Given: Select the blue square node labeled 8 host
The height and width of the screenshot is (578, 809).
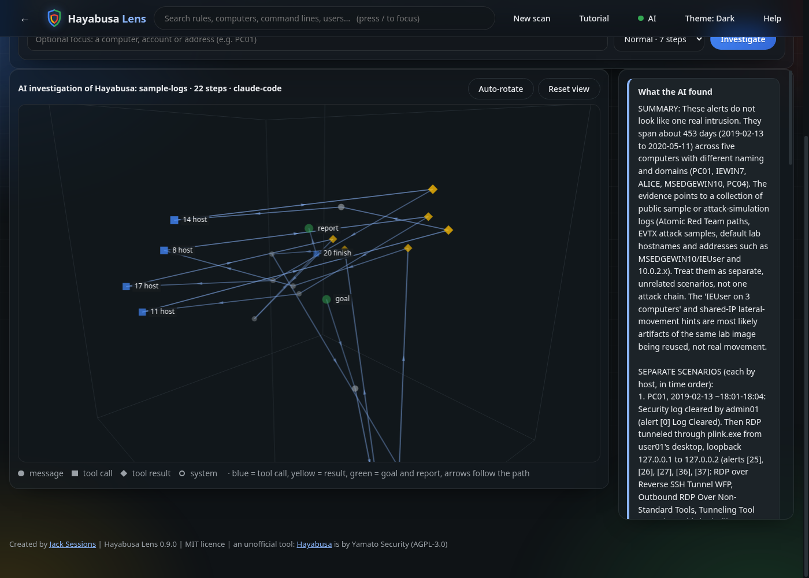Looking at the screenshot, I should (164, 250).
